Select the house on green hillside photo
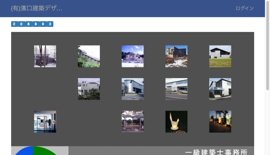This screenshot has height=155, width=270. pos(89,56)
